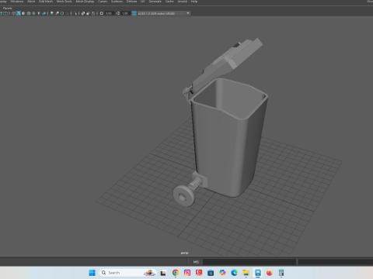
Task: Click the View Transform icon
Action: click(134, 13)
